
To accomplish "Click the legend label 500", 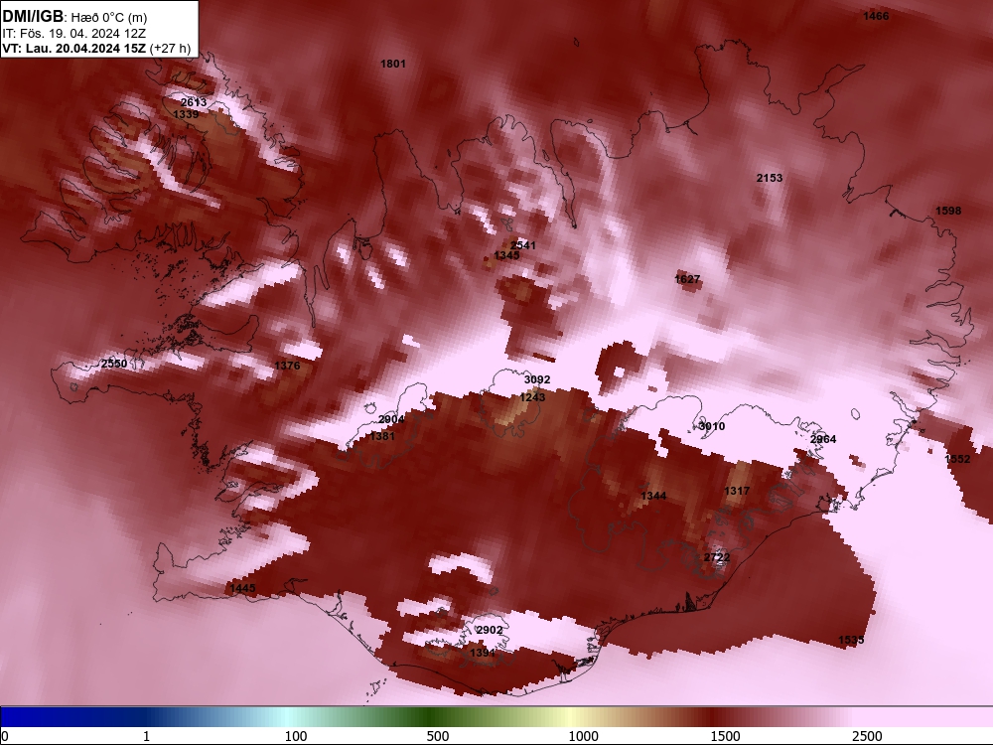I will coord(438,736).
